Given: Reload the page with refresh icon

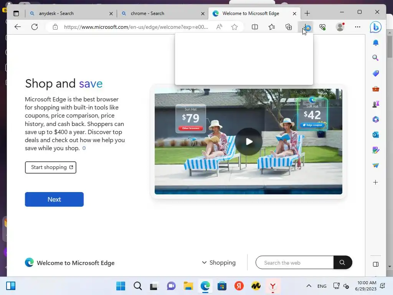Looking at the screenshot, I should (x=35, y=27).
